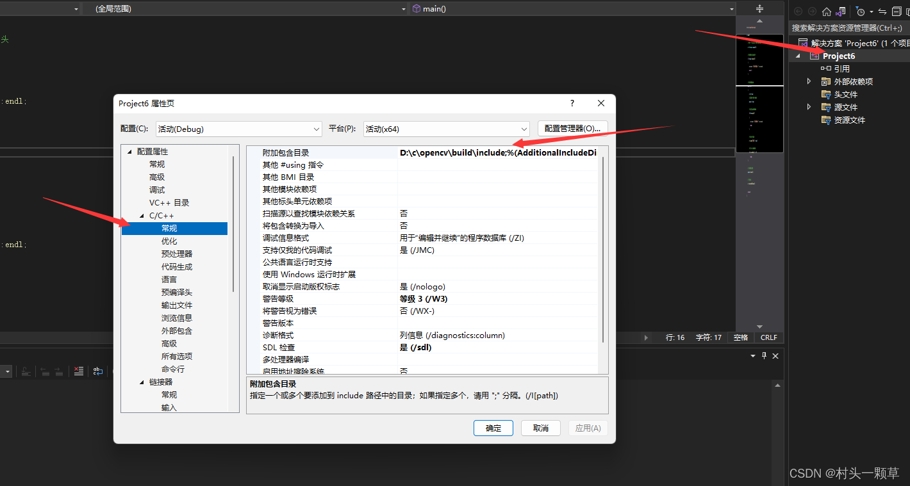Click go to next message icon
910x486 pixels.
58,371
